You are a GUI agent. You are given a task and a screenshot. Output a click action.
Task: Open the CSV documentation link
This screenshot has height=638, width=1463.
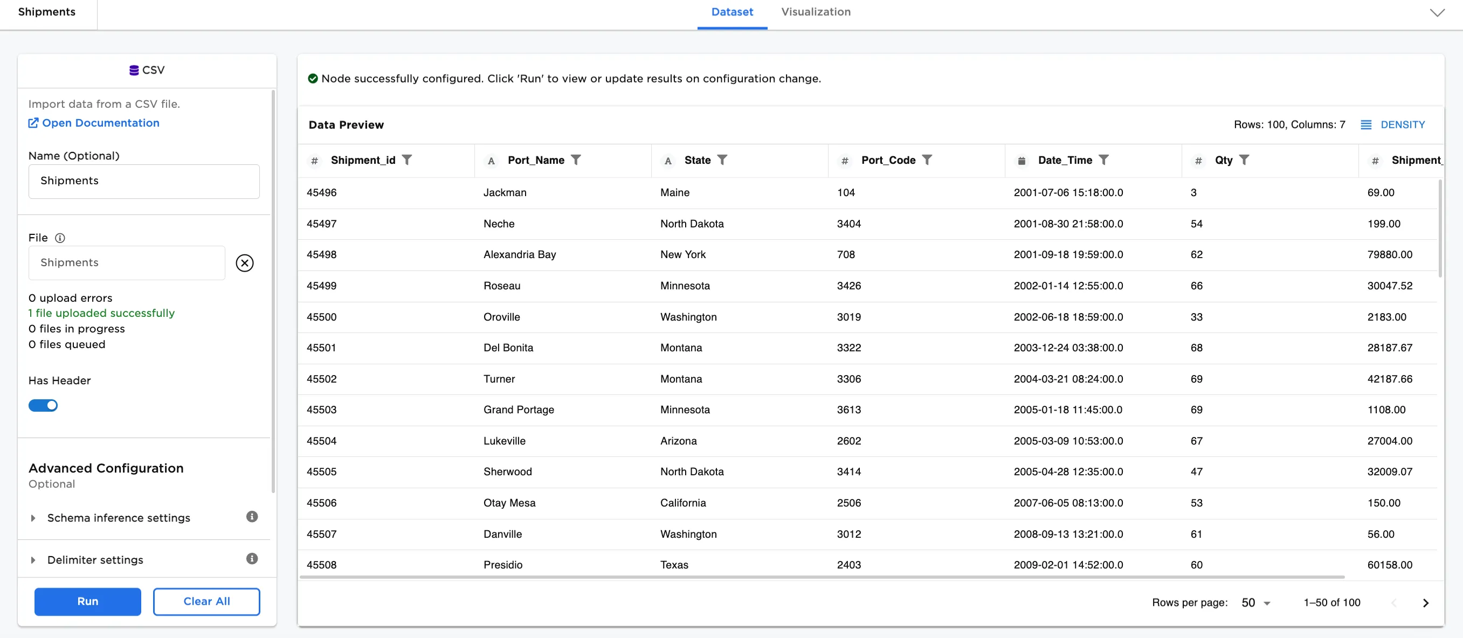click(93, 123)
